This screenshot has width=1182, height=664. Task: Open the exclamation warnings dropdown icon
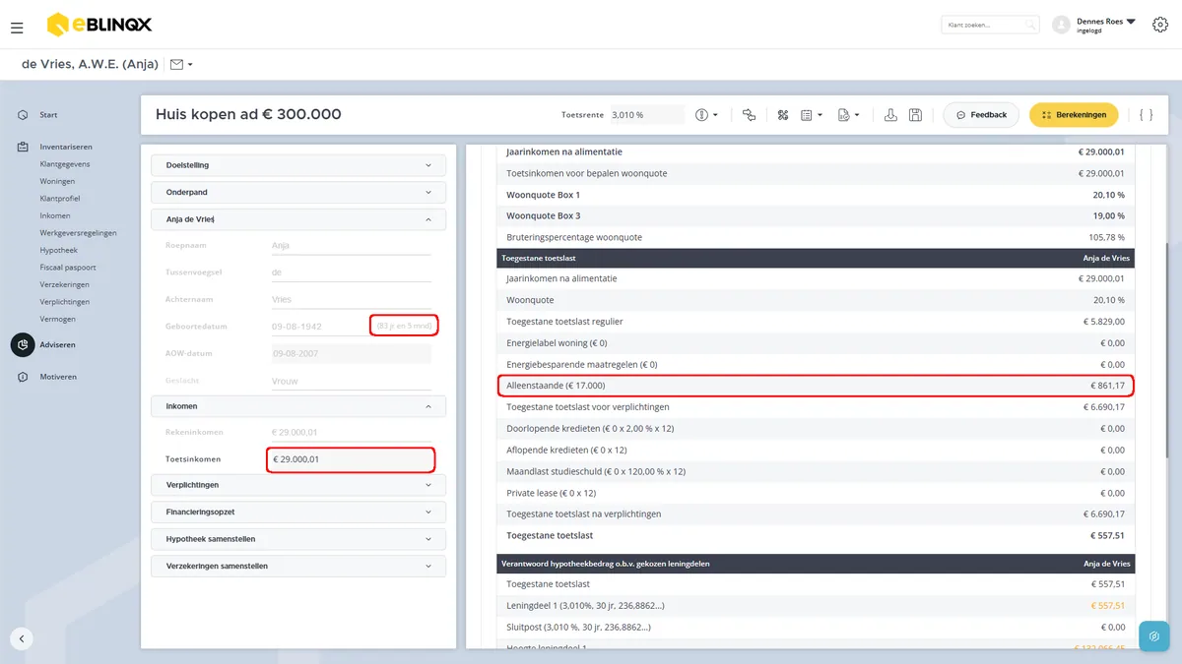point(706,115)
